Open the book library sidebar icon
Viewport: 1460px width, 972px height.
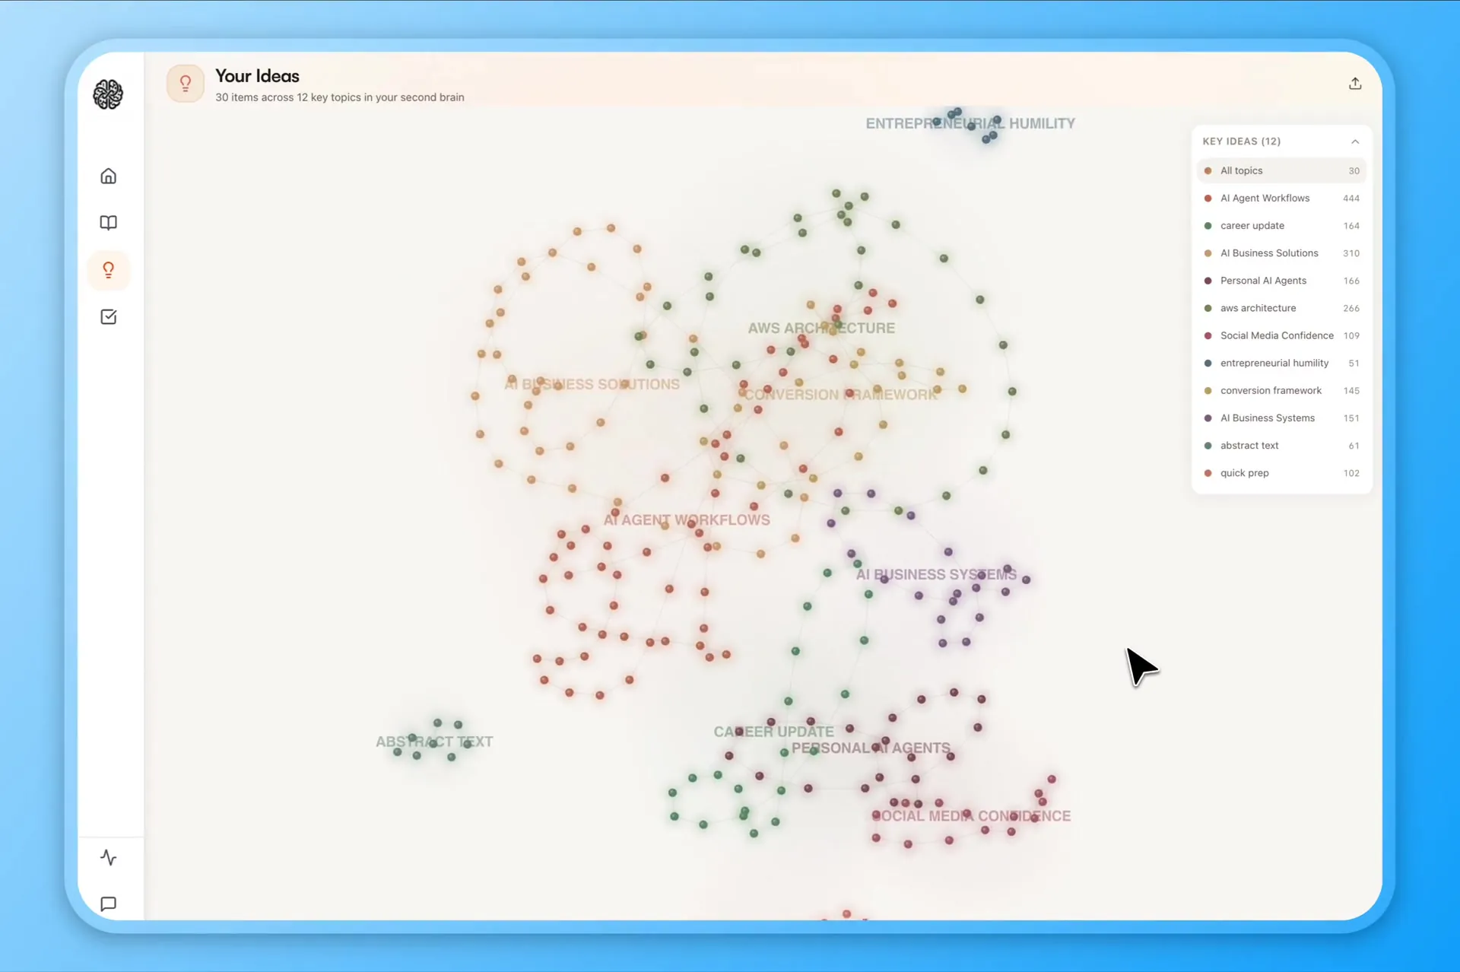coord(109,223)
